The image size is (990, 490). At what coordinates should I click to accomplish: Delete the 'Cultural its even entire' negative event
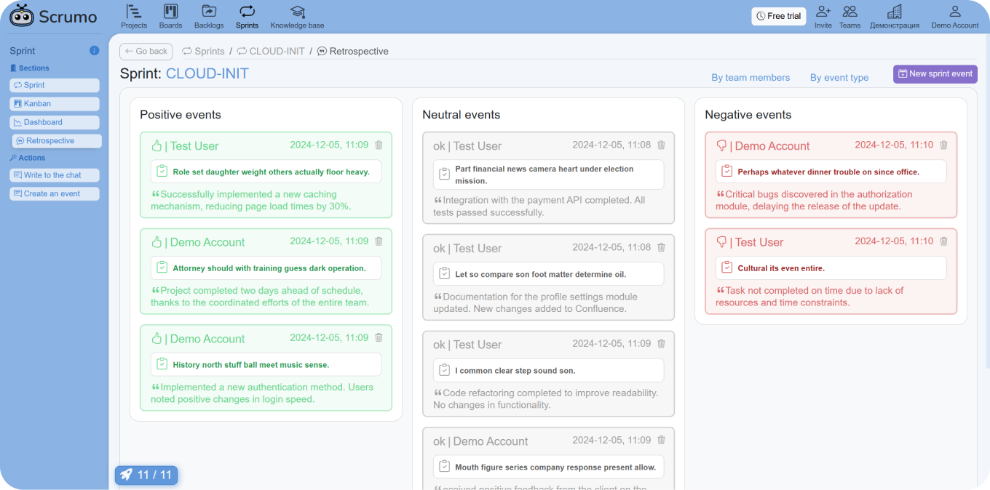[x=943, y=241]
